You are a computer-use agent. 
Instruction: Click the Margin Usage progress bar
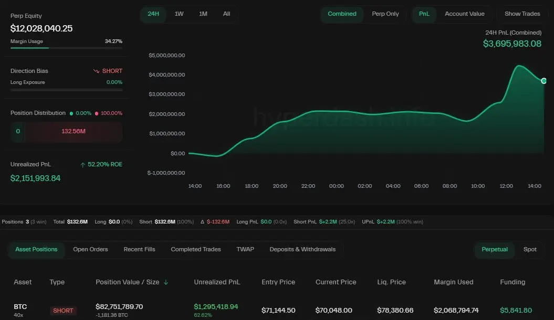tap(66, 48)
